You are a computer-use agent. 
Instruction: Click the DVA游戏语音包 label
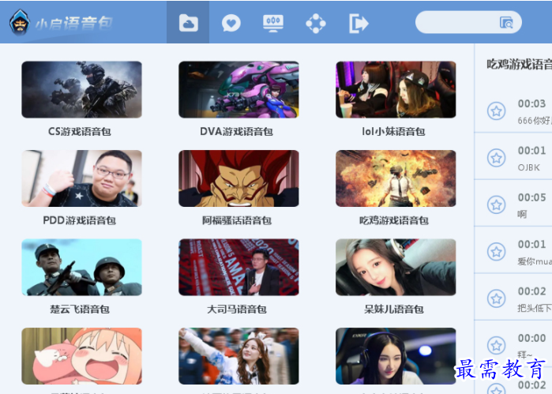[x=237, y=132]
